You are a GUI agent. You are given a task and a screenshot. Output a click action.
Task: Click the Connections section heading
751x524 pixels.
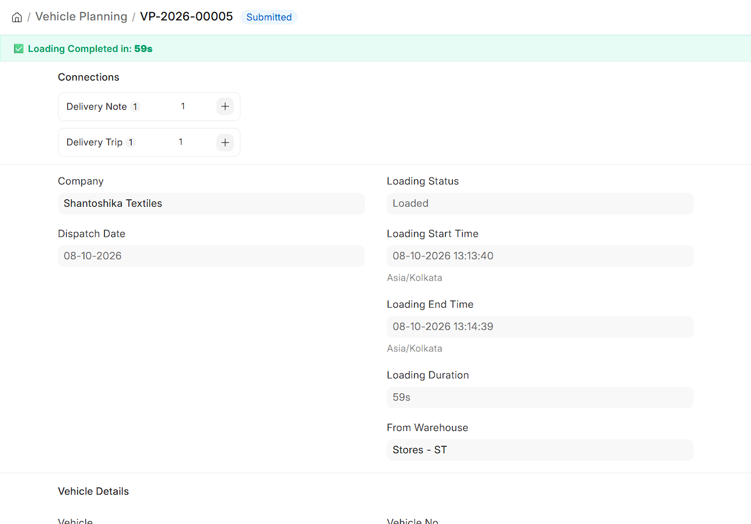point(88,77)
